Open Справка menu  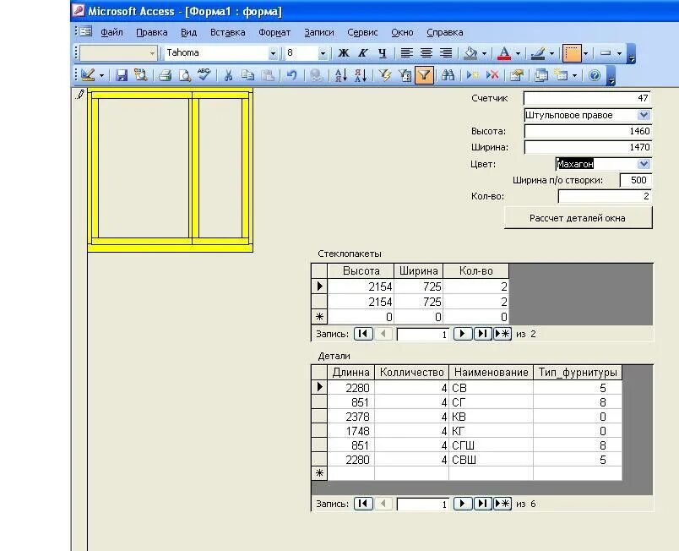click(445, 32)
